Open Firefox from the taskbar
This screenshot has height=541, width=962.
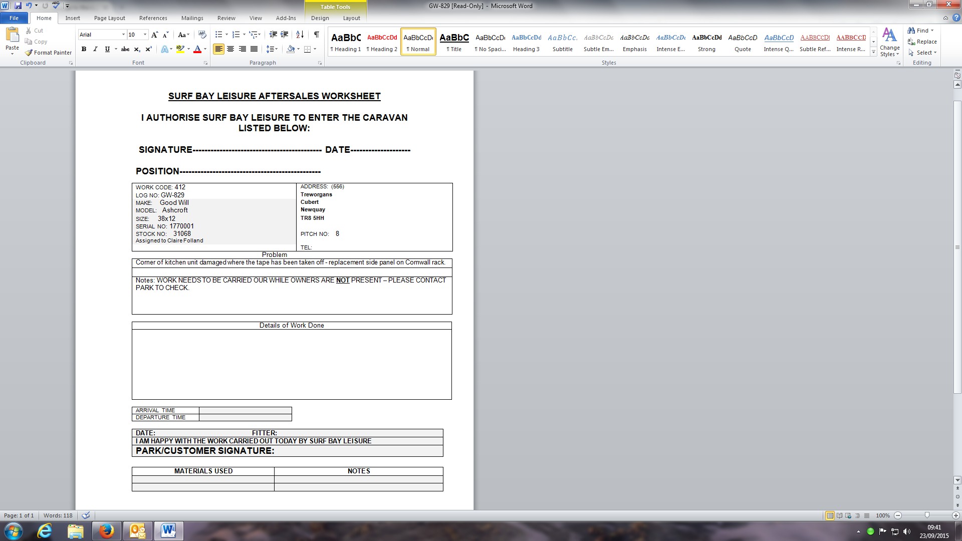tap(106, 530)
